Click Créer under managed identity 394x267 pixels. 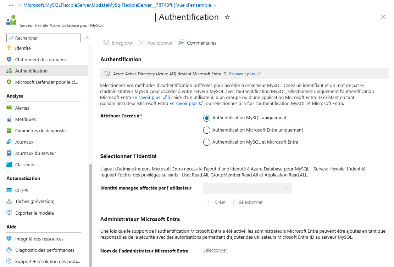[216, 202]
